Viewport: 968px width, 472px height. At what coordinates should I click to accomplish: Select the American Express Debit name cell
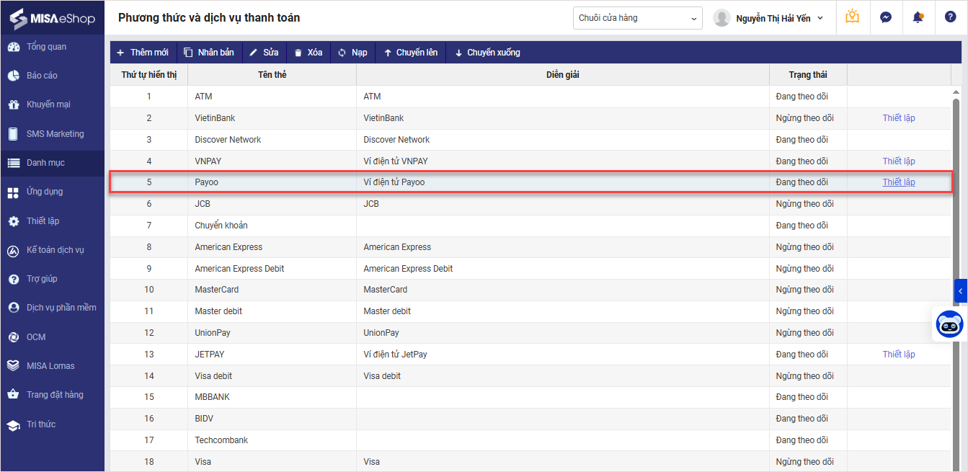pos(272,269)
